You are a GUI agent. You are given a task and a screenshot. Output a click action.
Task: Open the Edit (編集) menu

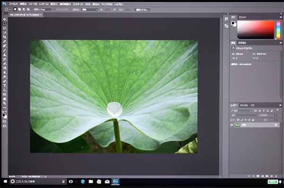click(x=23, y=4)
